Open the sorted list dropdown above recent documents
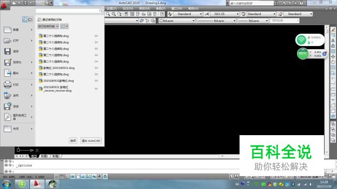Viewport: 337px width, 189px height. (48, 26)
